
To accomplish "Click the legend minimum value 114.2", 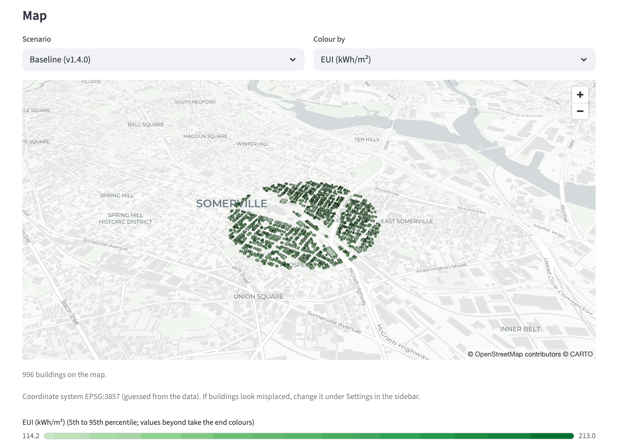I will pos(31,436).
